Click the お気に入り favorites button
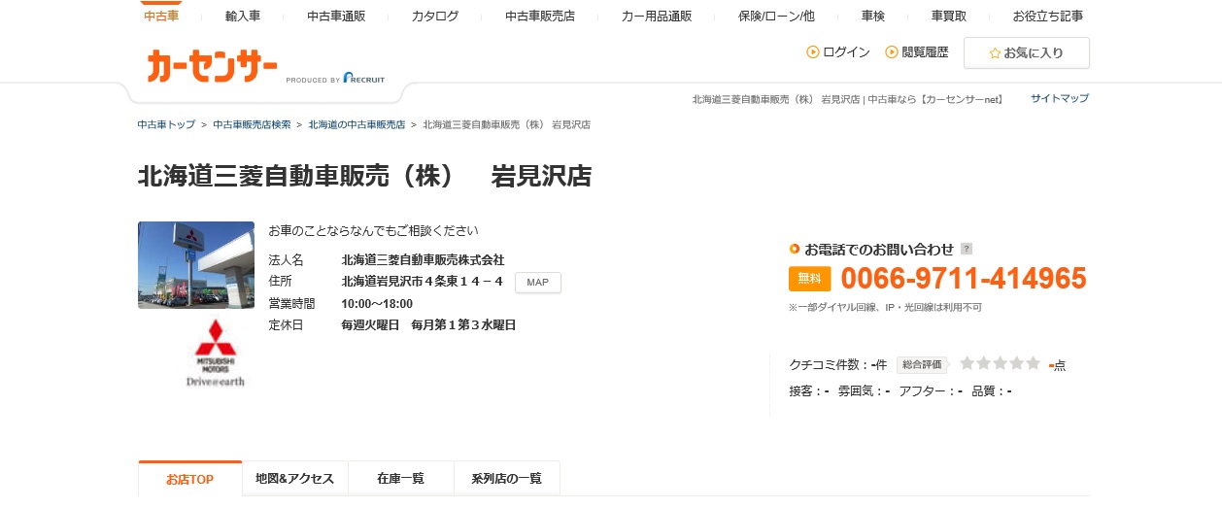 point(1027,53)
